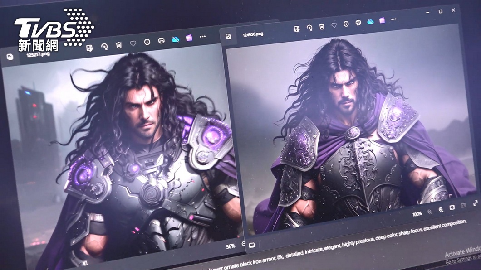
Task: Click the 124950.png file name
Action: click(x=253, y=34)
